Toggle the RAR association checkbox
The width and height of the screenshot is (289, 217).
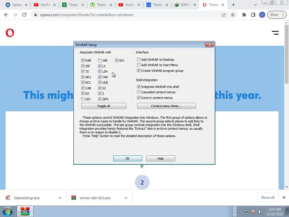(x=83, y=60)
